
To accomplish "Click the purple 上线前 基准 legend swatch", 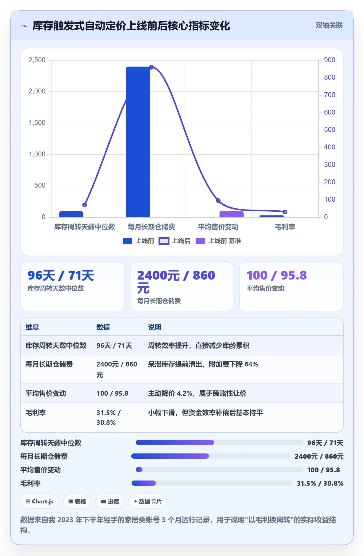I will (x=200, y=241).
